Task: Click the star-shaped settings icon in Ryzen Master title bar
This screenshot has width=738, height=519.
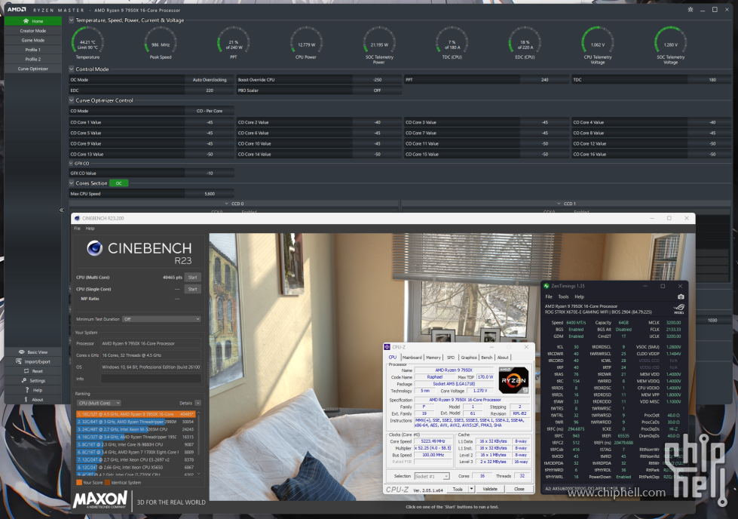Action: tap(691, 9)
